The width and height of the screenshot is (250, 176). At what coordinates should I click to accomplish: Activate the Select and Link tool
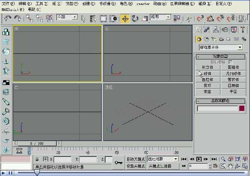click(x=30, y=18)
